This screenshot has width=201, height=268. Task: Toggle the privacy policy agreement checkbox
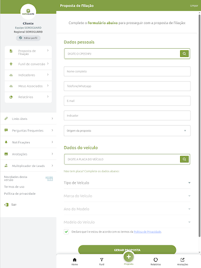pyautogui.click(x=66, y=232)
